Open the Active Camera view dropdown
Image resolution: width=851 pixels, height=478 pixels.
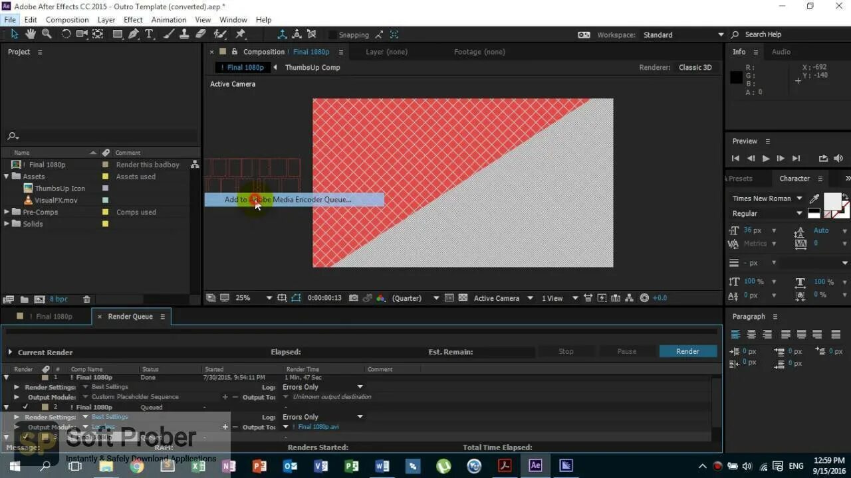503,298
